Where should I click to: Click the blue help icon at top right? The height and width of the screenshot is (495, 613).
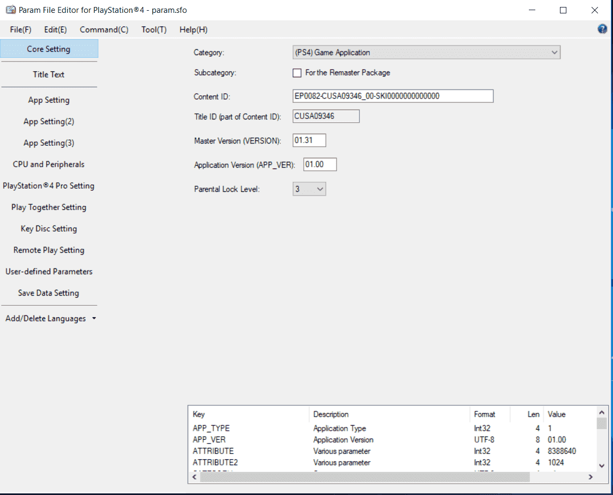602,29
